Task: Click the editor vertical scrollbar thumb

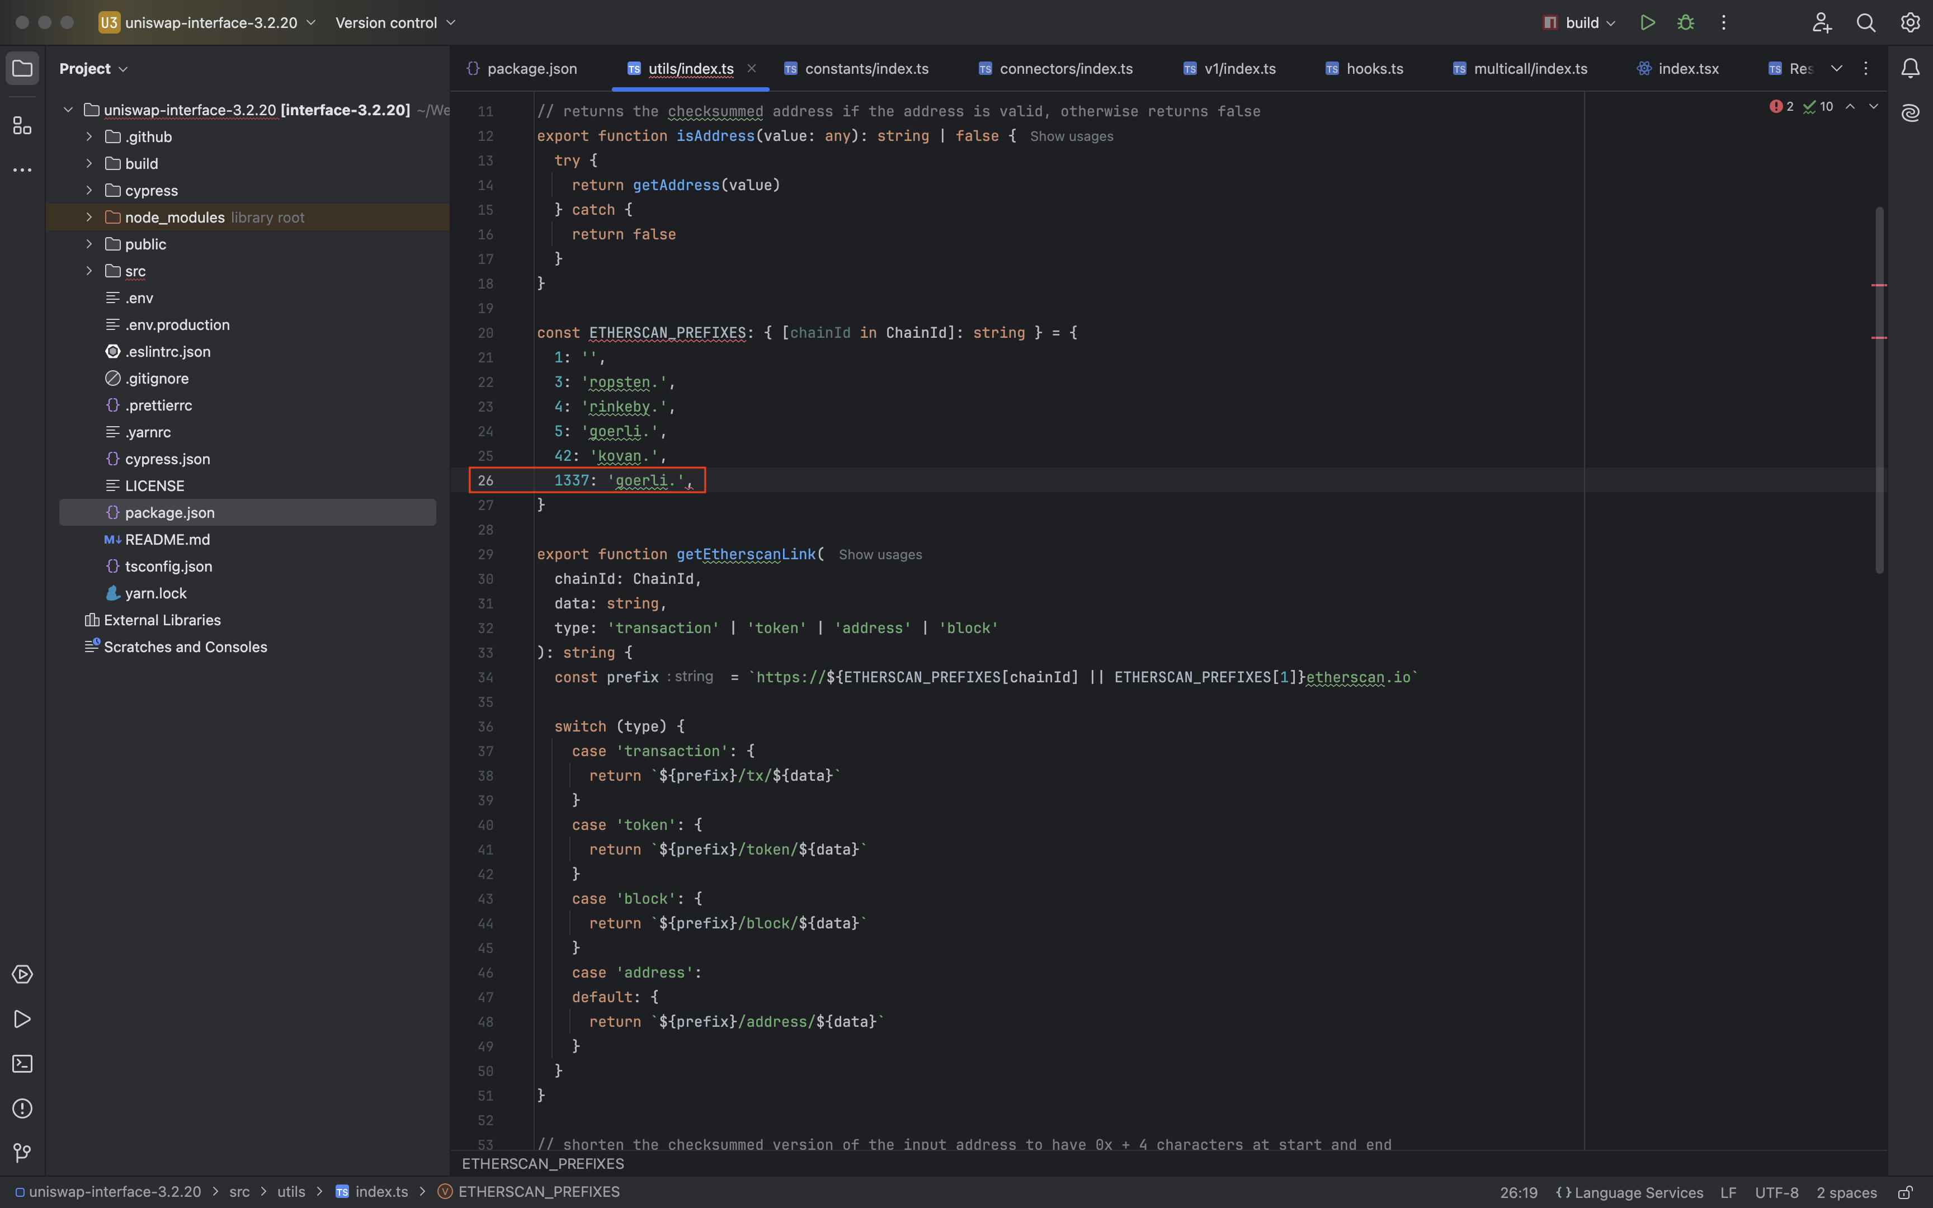Action: 1879,390
